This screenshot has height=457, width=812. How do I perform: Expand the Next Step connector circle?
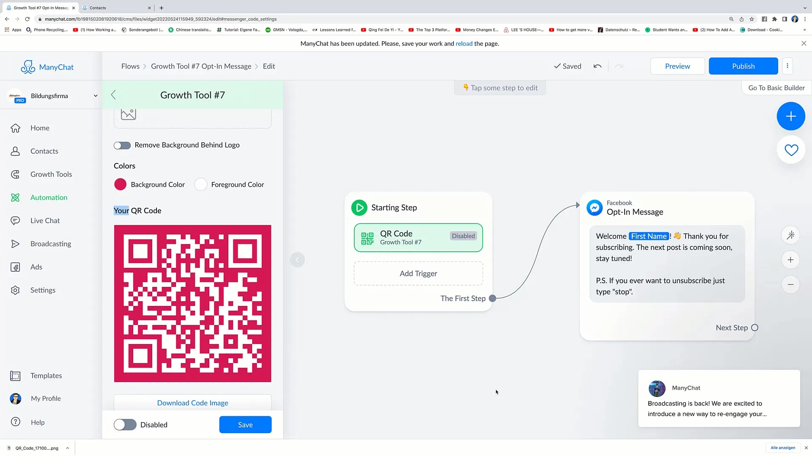click(x=755, y=328)
